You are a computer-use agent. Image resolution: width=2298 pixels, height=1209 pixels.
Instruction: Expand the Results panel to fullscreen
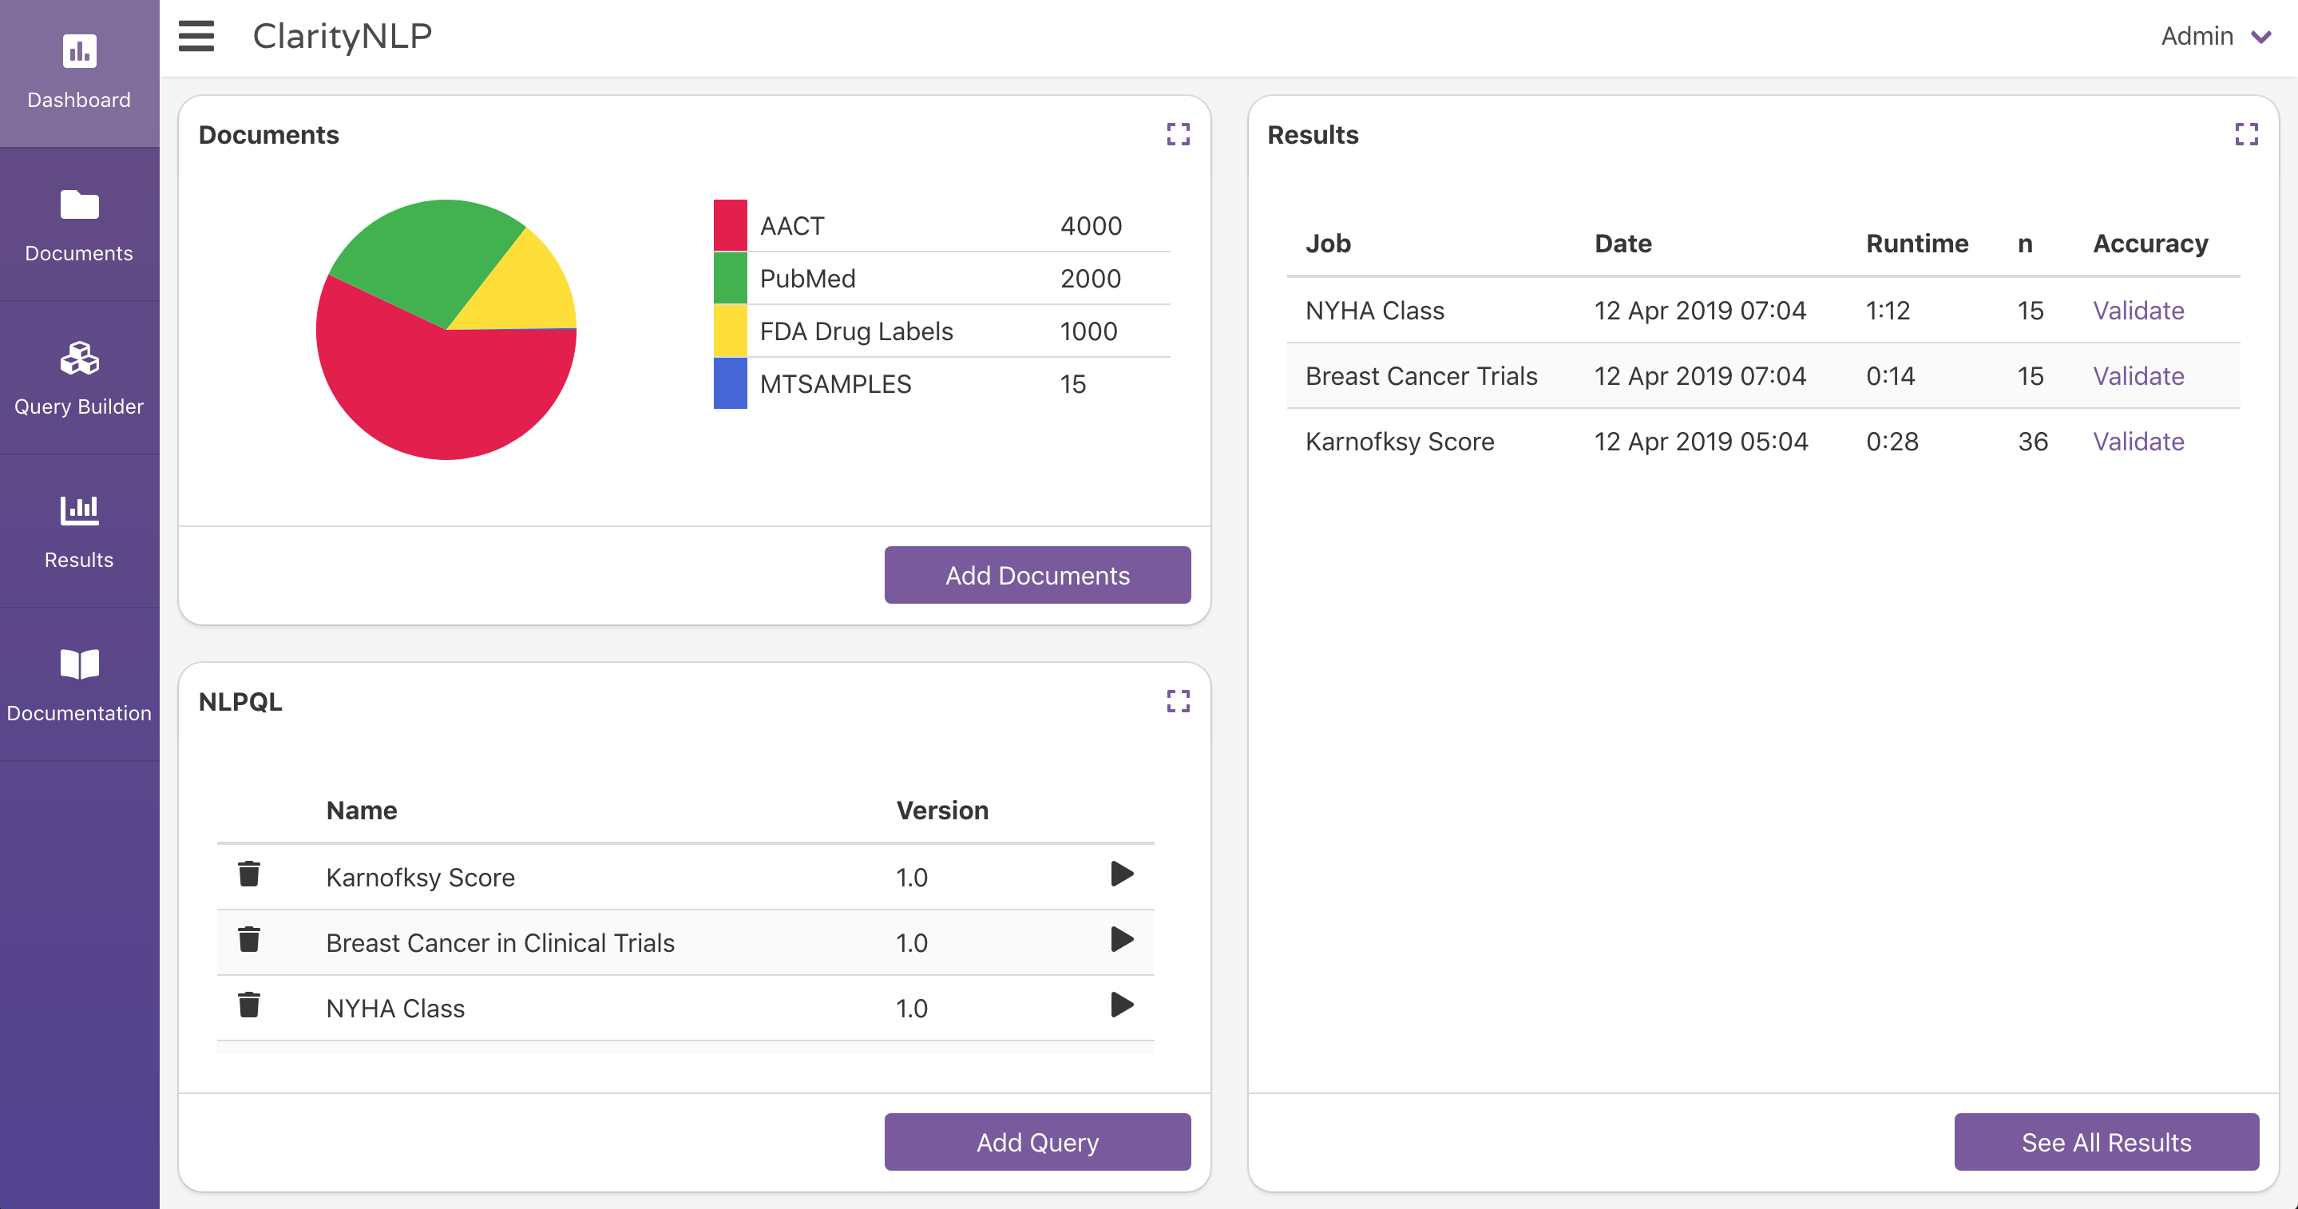(x=2245, y=135)
